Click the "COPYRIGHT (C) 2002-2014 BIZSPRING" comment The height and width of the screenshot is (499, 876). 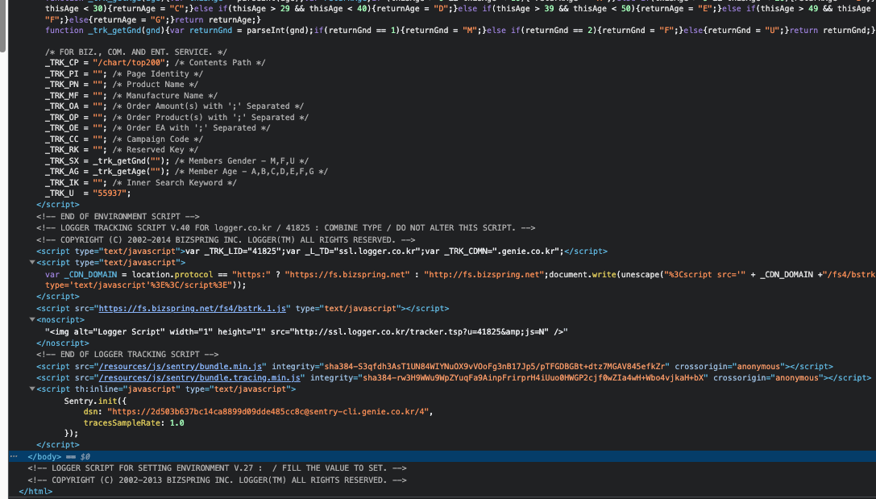[226, 239]
